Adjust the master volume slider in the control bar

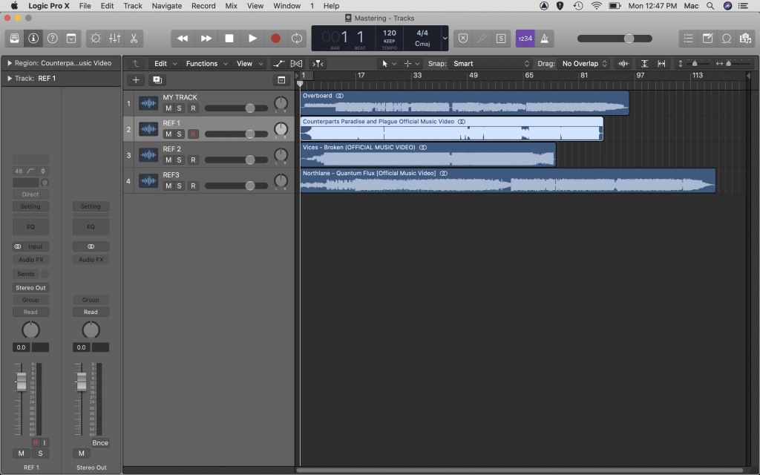pos(629,39)
